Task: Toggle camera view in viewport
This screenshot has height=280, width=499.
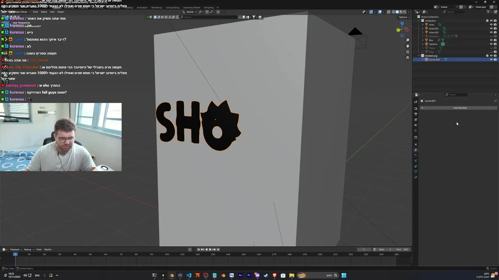Action: pyautogui.click(x=407, y=52)
